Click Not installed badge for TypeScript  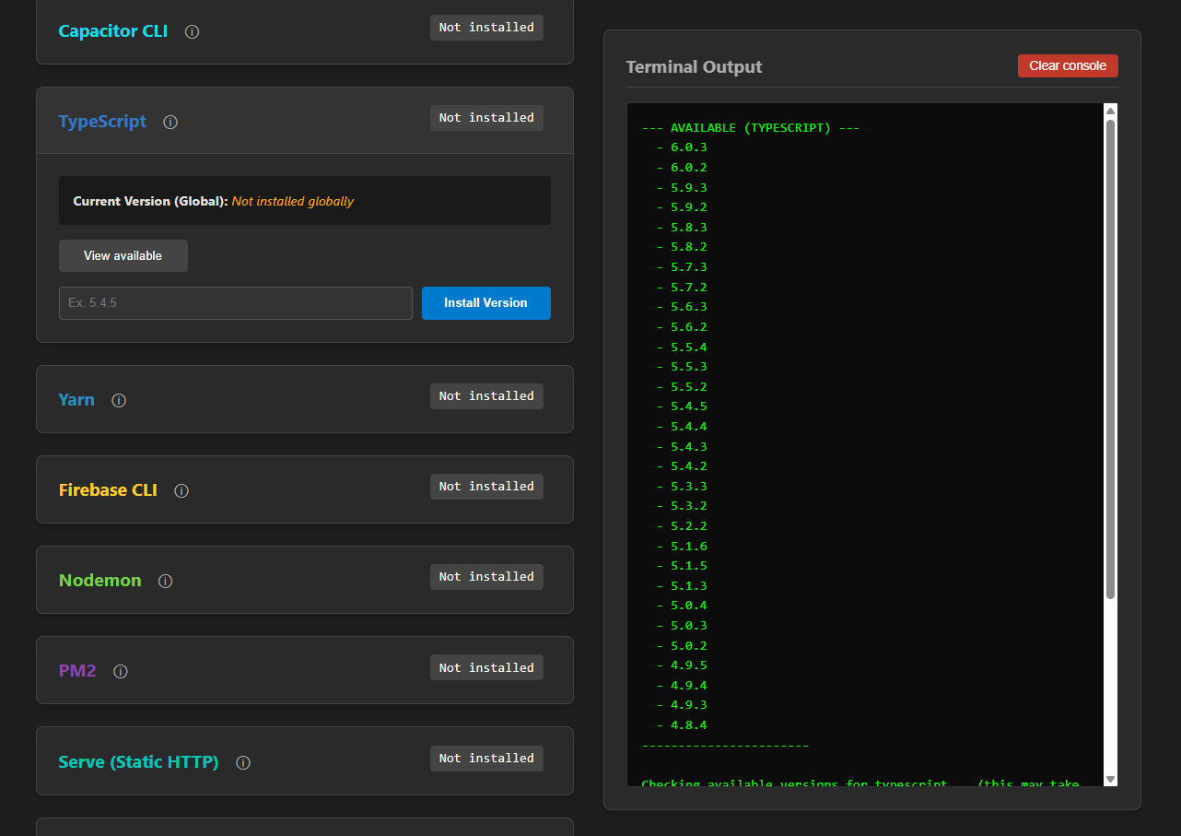point(486,118)
